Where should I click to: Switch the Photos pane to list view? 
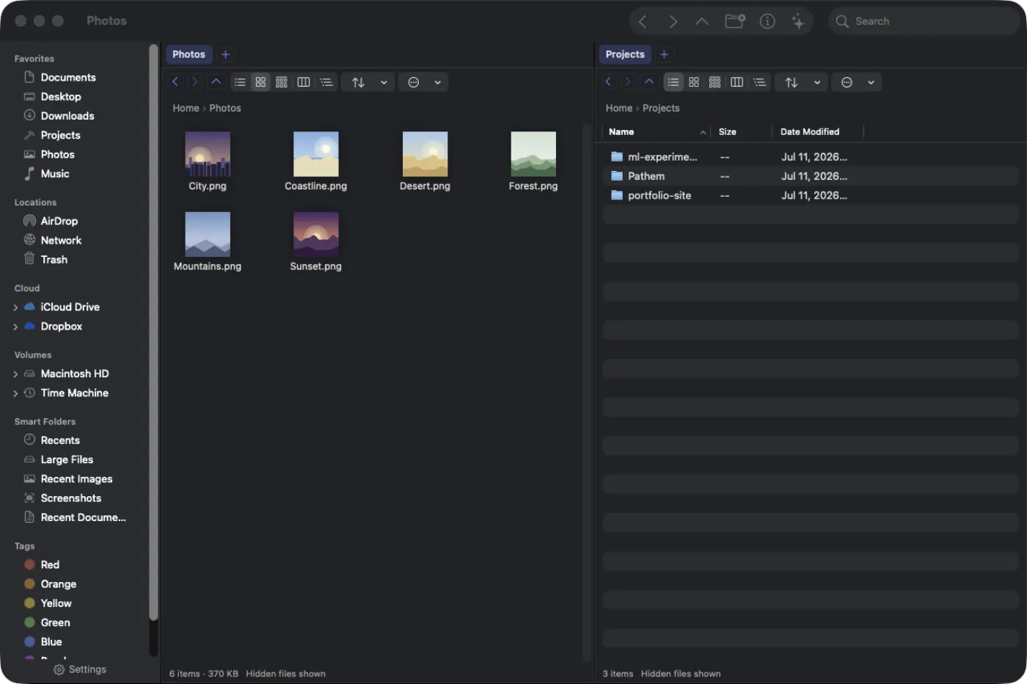(240, 82)
